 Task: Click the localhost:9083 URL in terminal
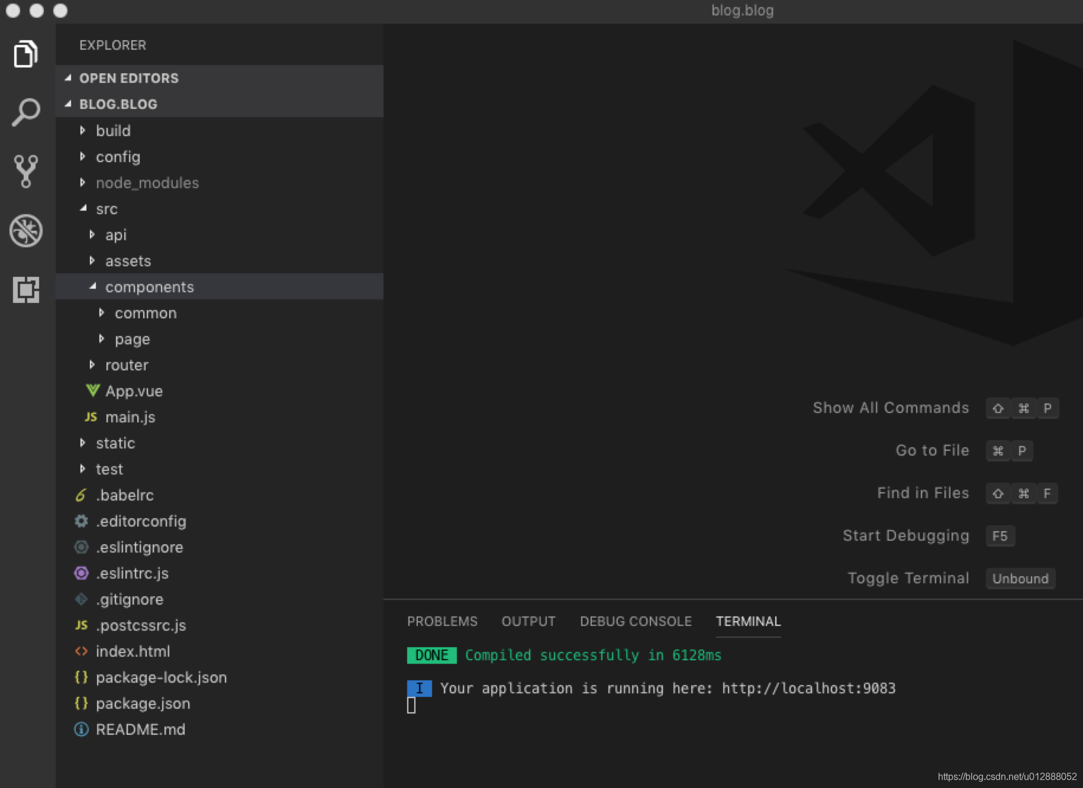point(808,688)
